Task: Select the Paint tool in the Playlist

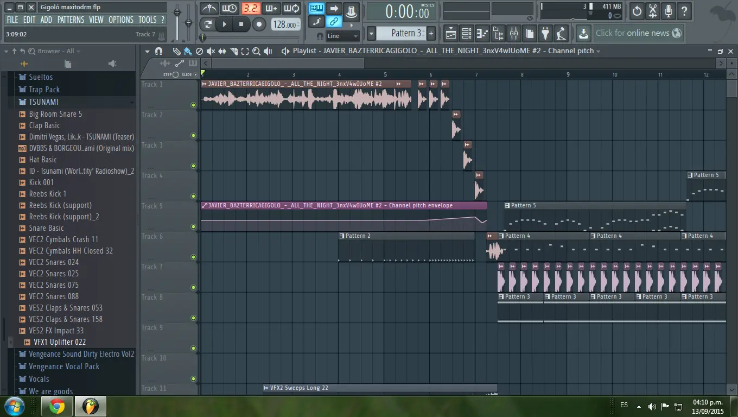Action: 188,51
